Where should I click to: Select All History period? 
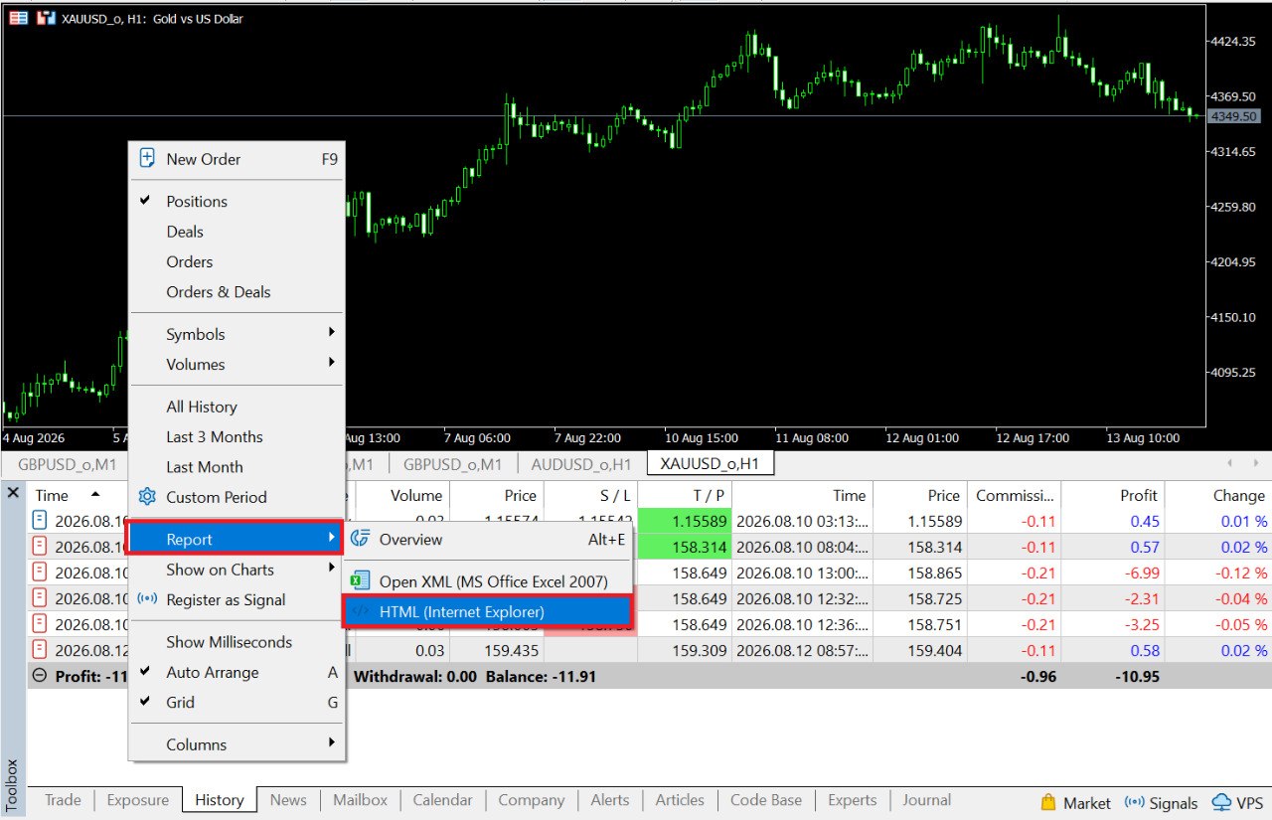pos(237,407)
